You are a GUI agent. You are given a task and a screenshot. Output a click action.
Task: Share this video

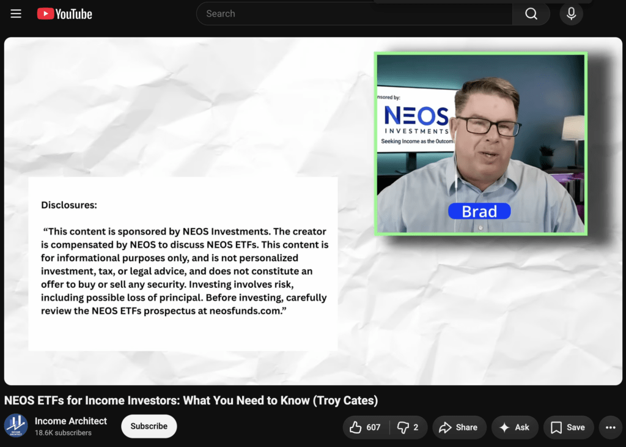pyautogui.click(x=459, y=427)
